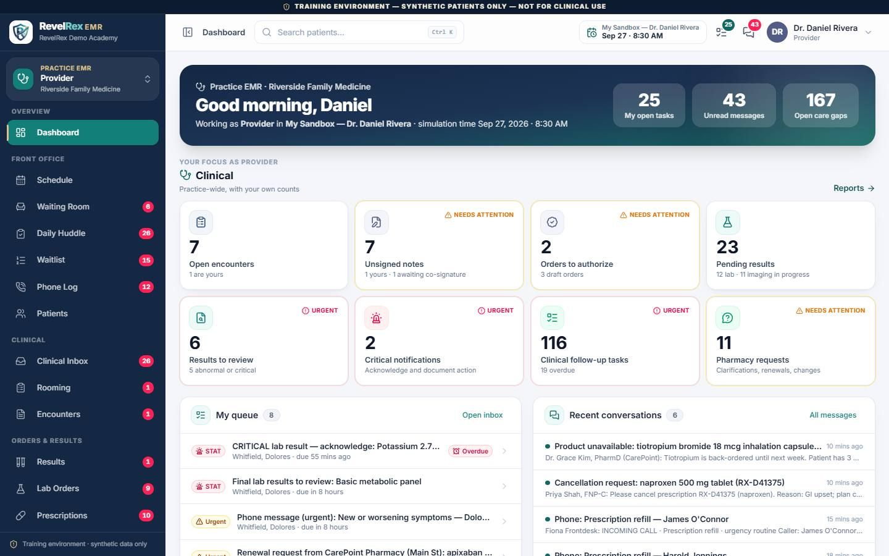Click the Clinical Inbox tray icon
889x556 pixels.
tap(20, 361)
